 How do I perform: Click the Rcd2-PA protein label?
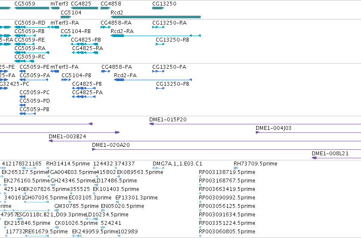(x=126, y=76)
